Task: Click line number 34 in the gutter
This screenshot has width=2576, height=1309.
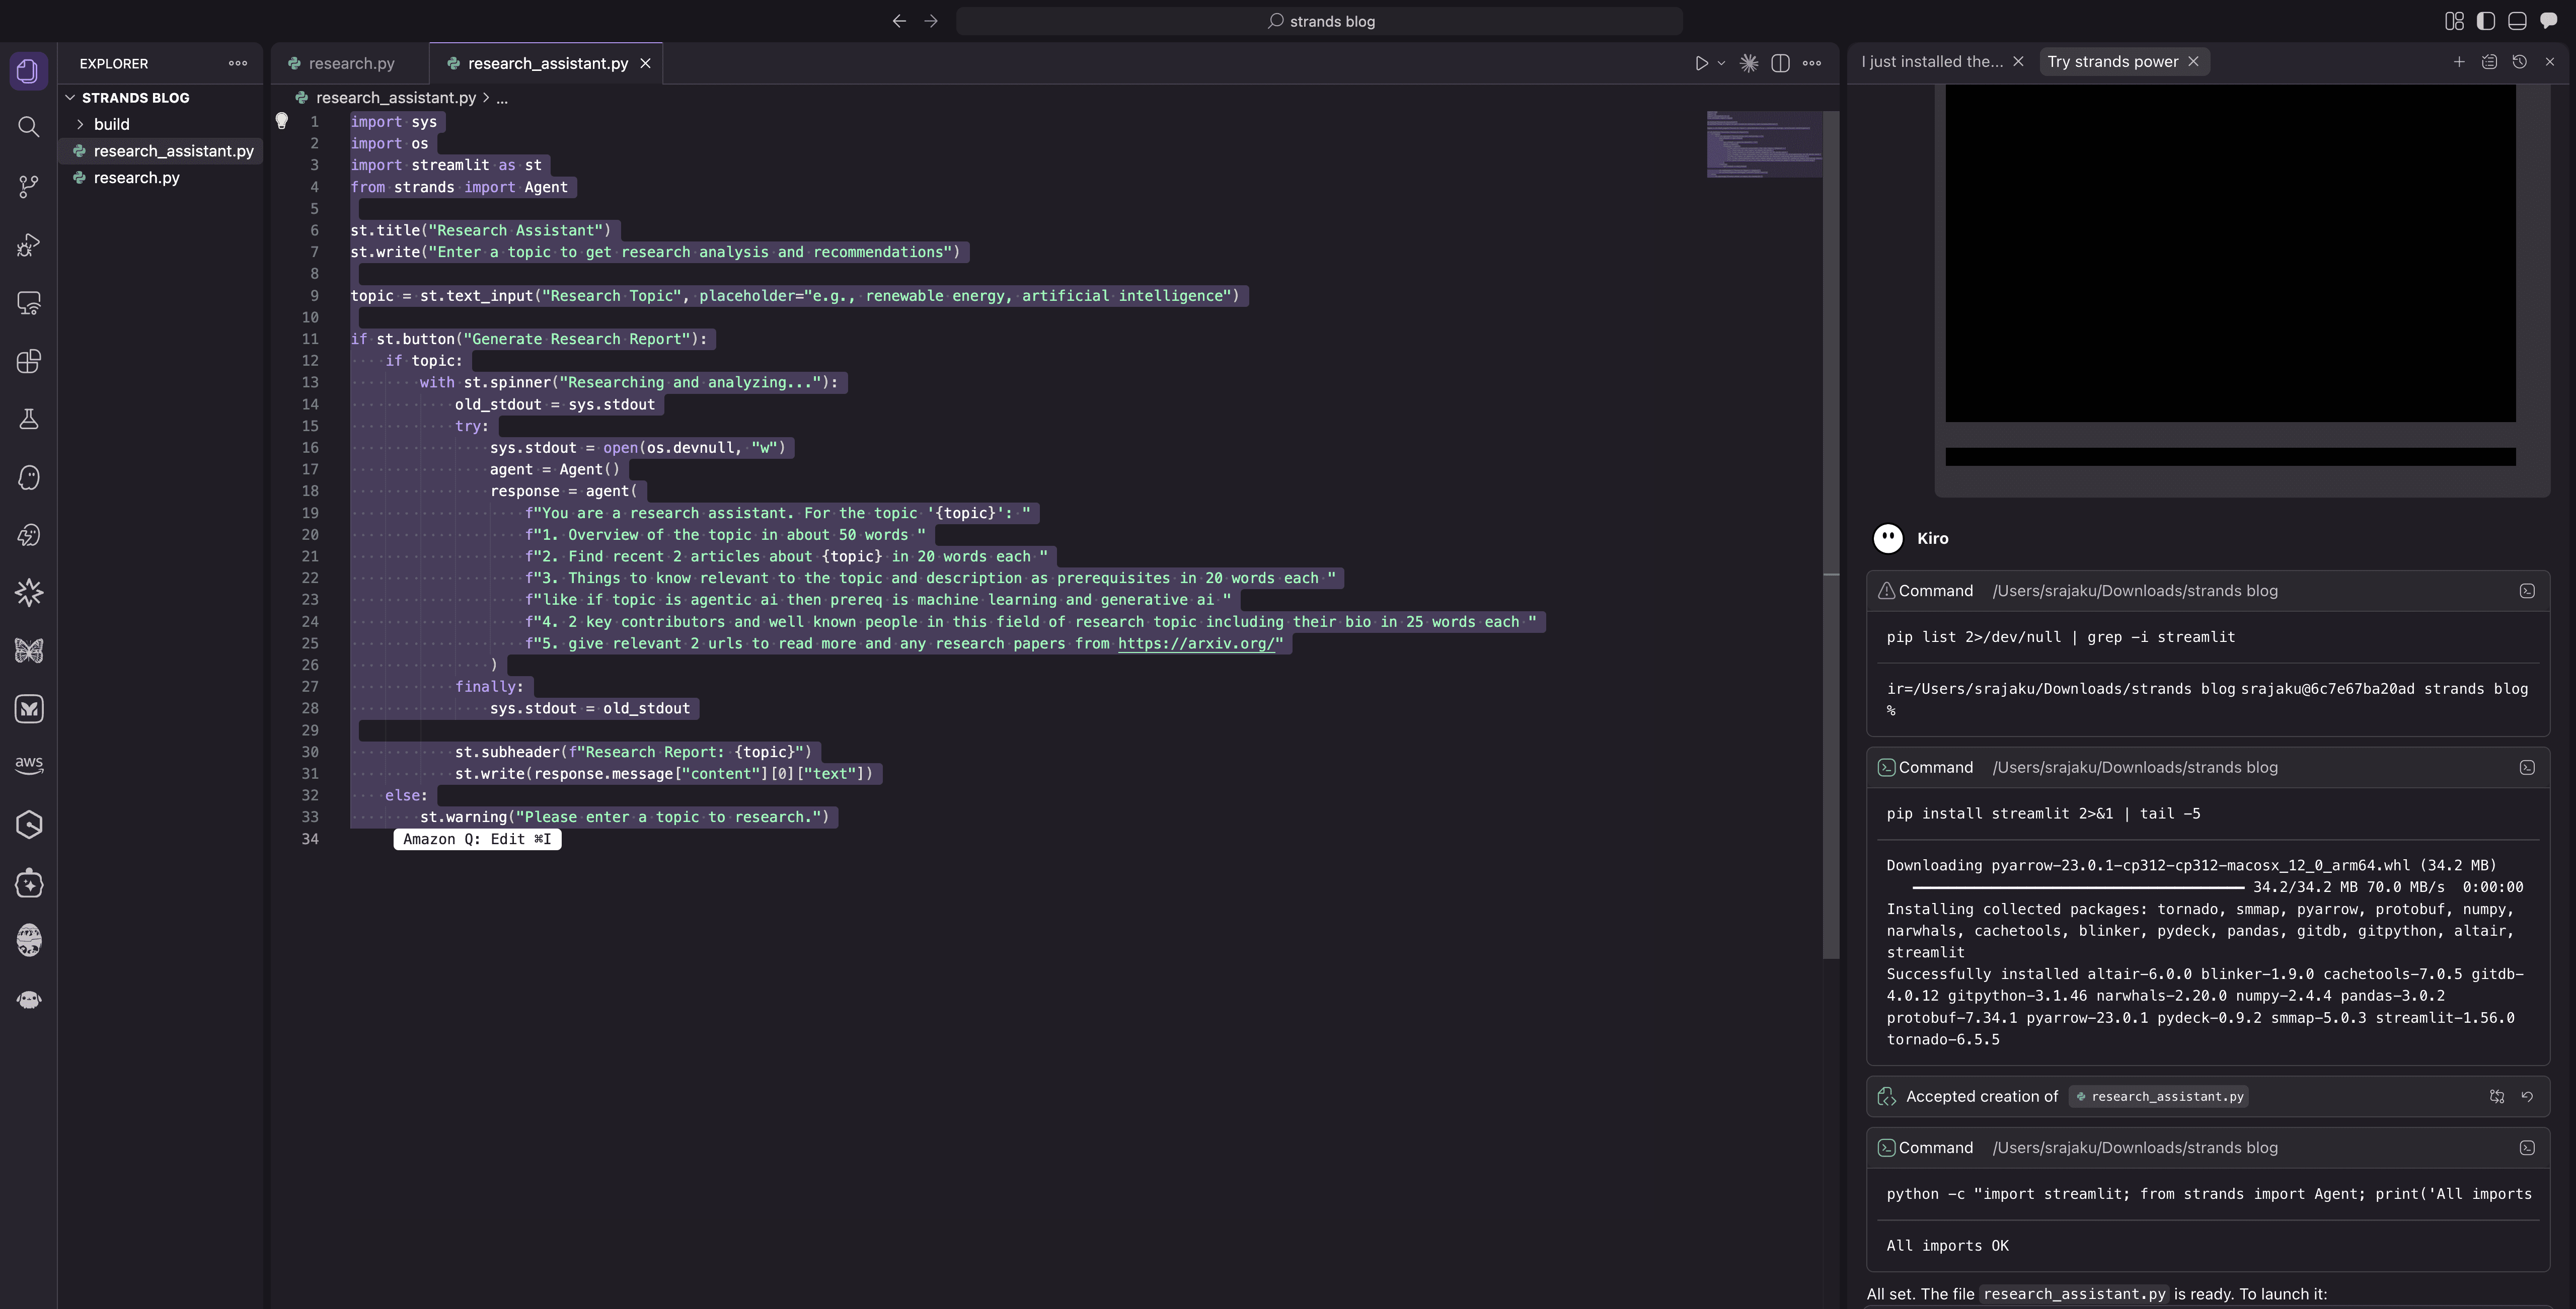Action: 310,839
